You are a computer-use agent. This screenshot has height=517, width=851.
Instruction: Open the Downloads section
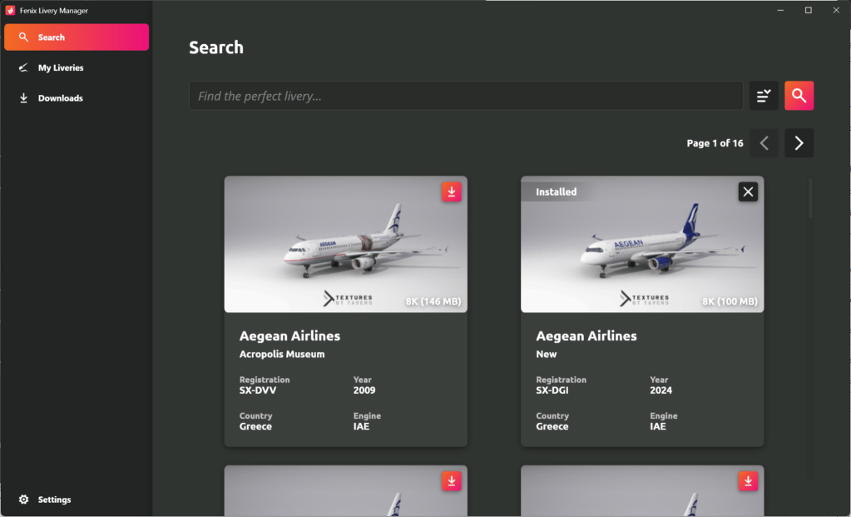pyautogui.click(x=60, y=98)
